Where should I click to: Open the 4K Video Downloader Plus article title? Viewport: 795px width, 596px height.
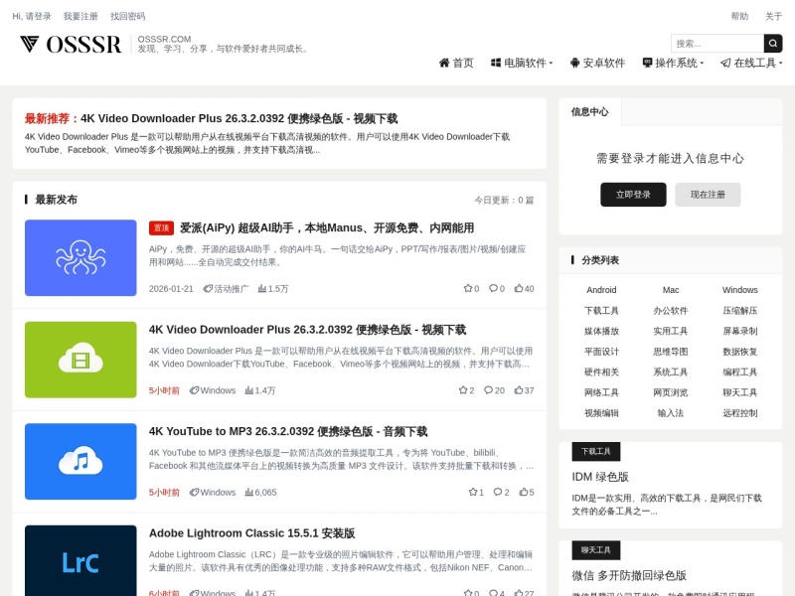(308, 330)
